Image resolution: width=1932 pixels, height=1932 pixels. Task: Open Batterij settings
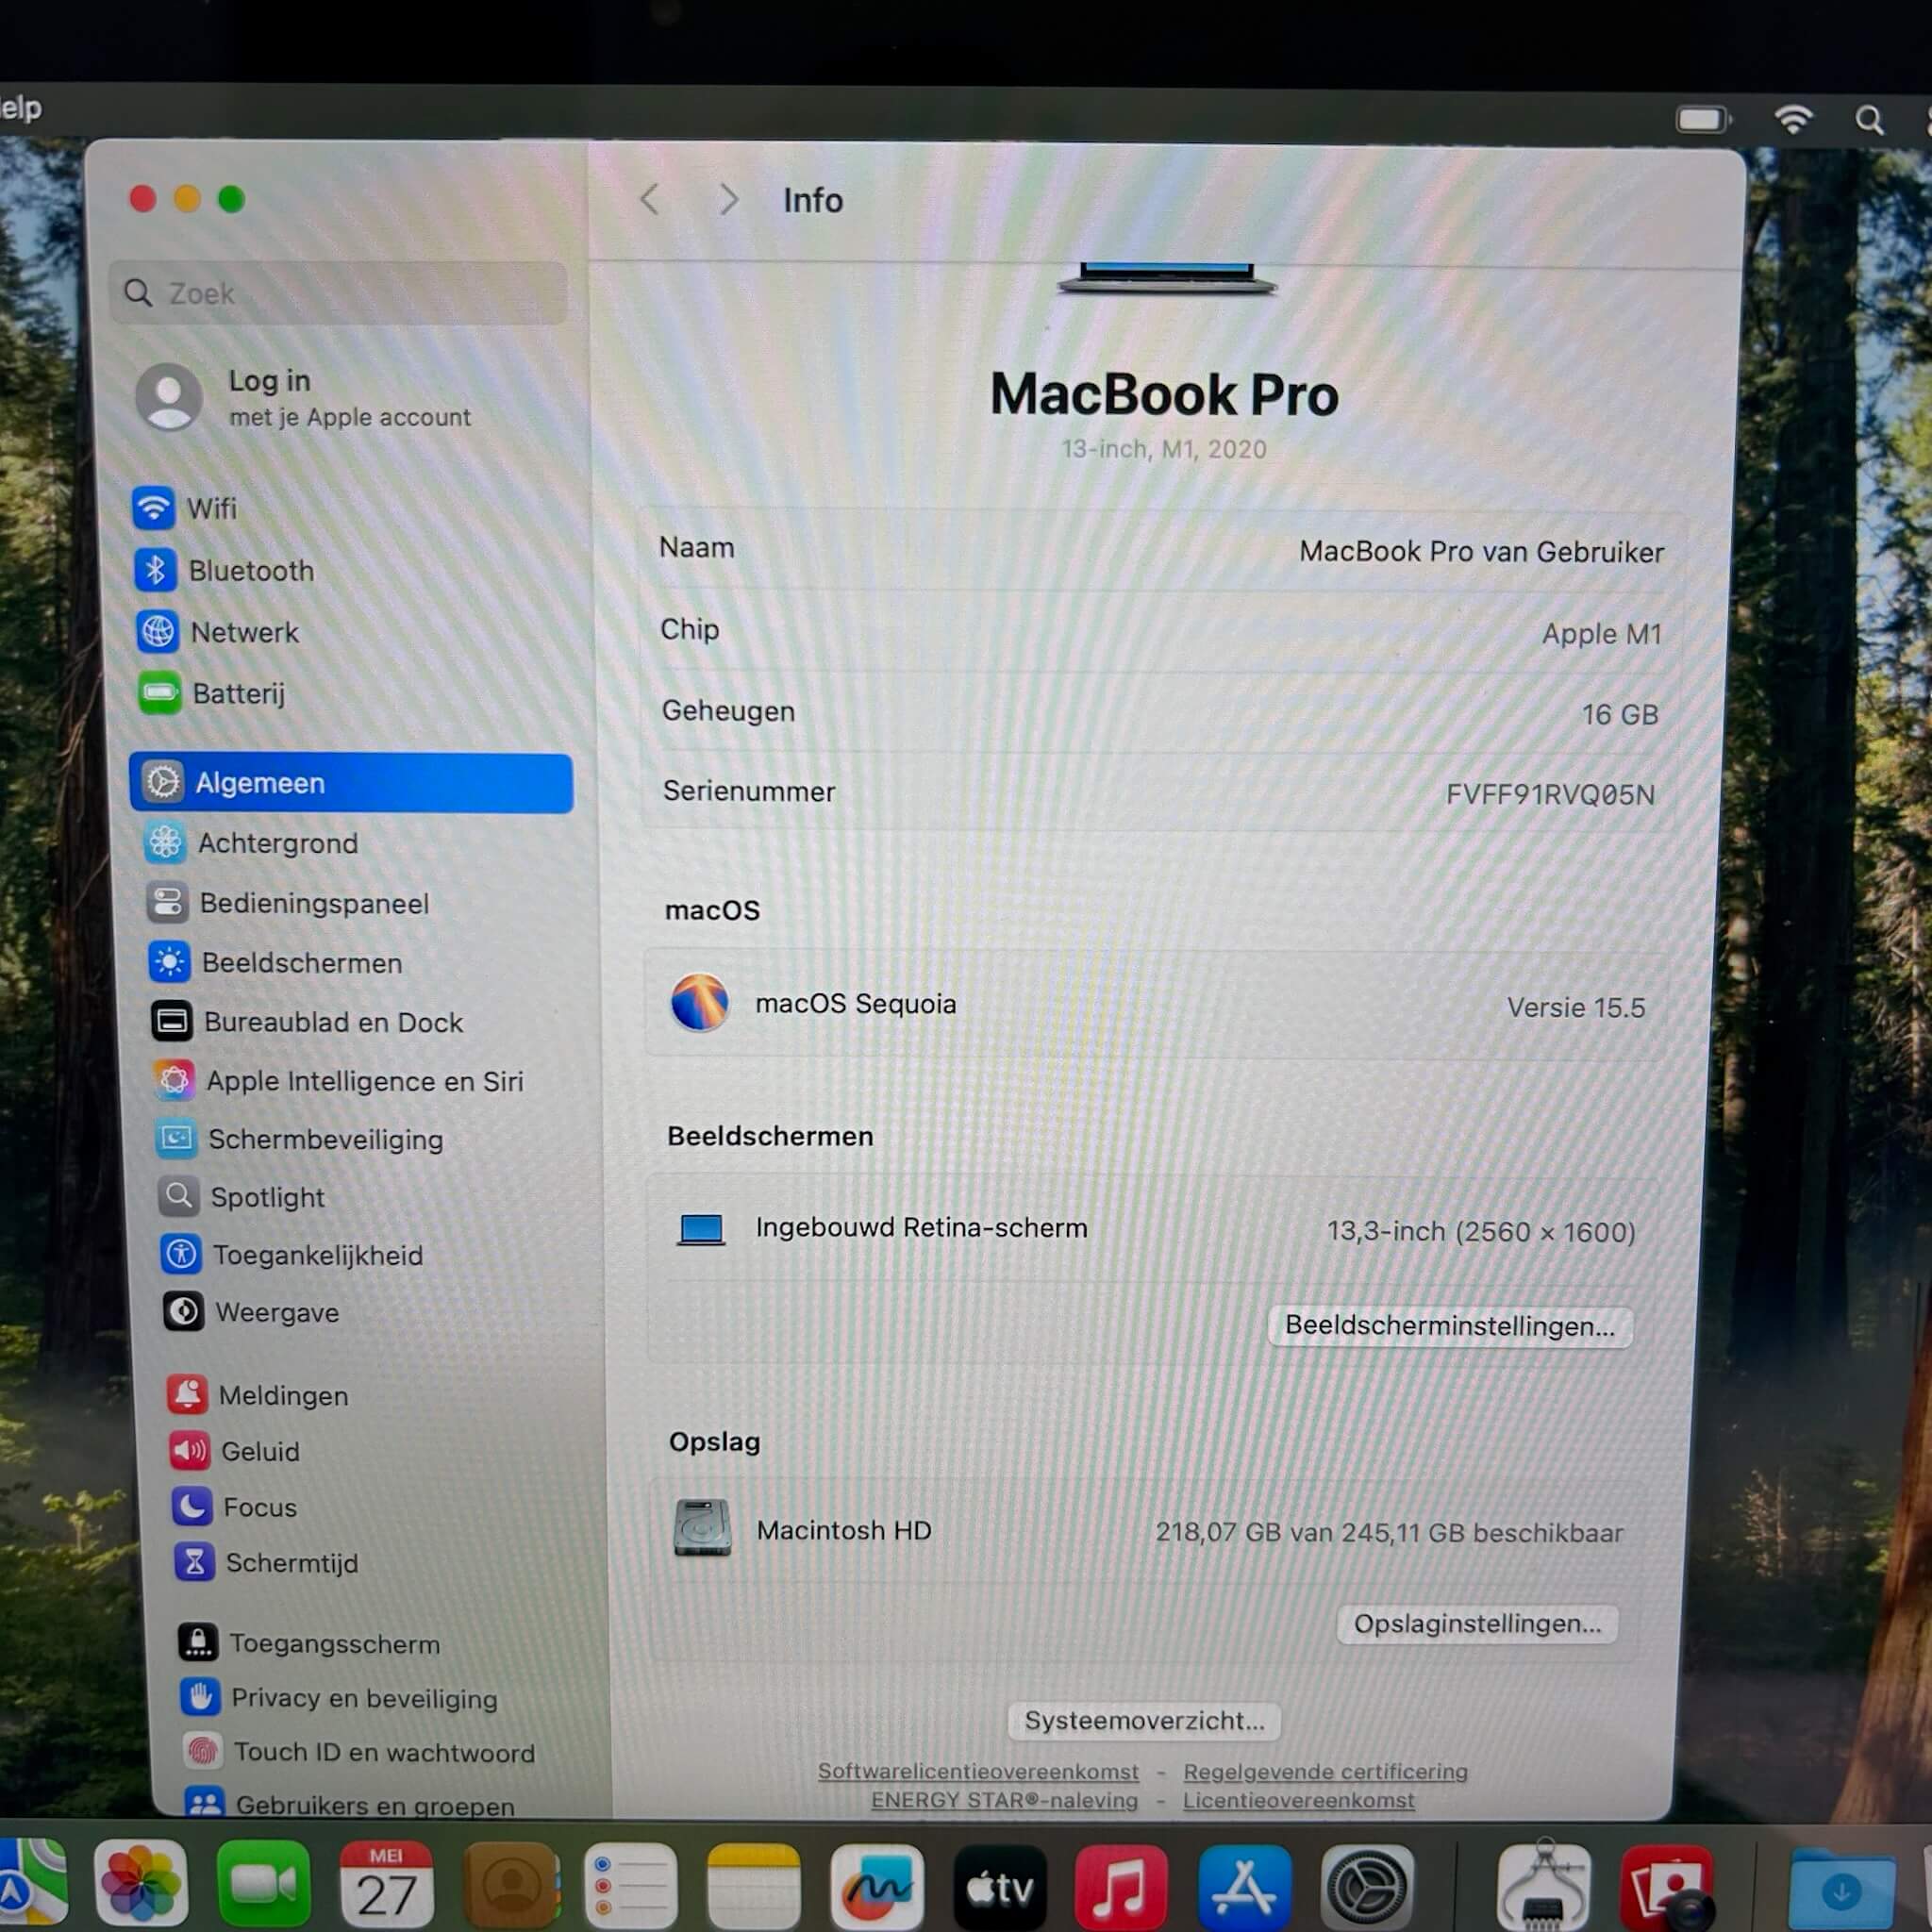pyautogui.click(x=212, y=693)
